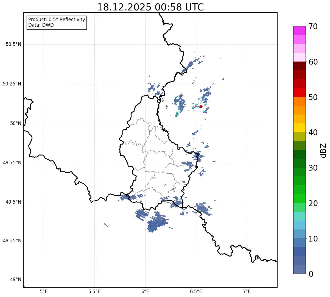Click the "Product: 0.5° Reflectivity" legend line
The width and height of the screenshot is (330, 297).
(57, 20)
